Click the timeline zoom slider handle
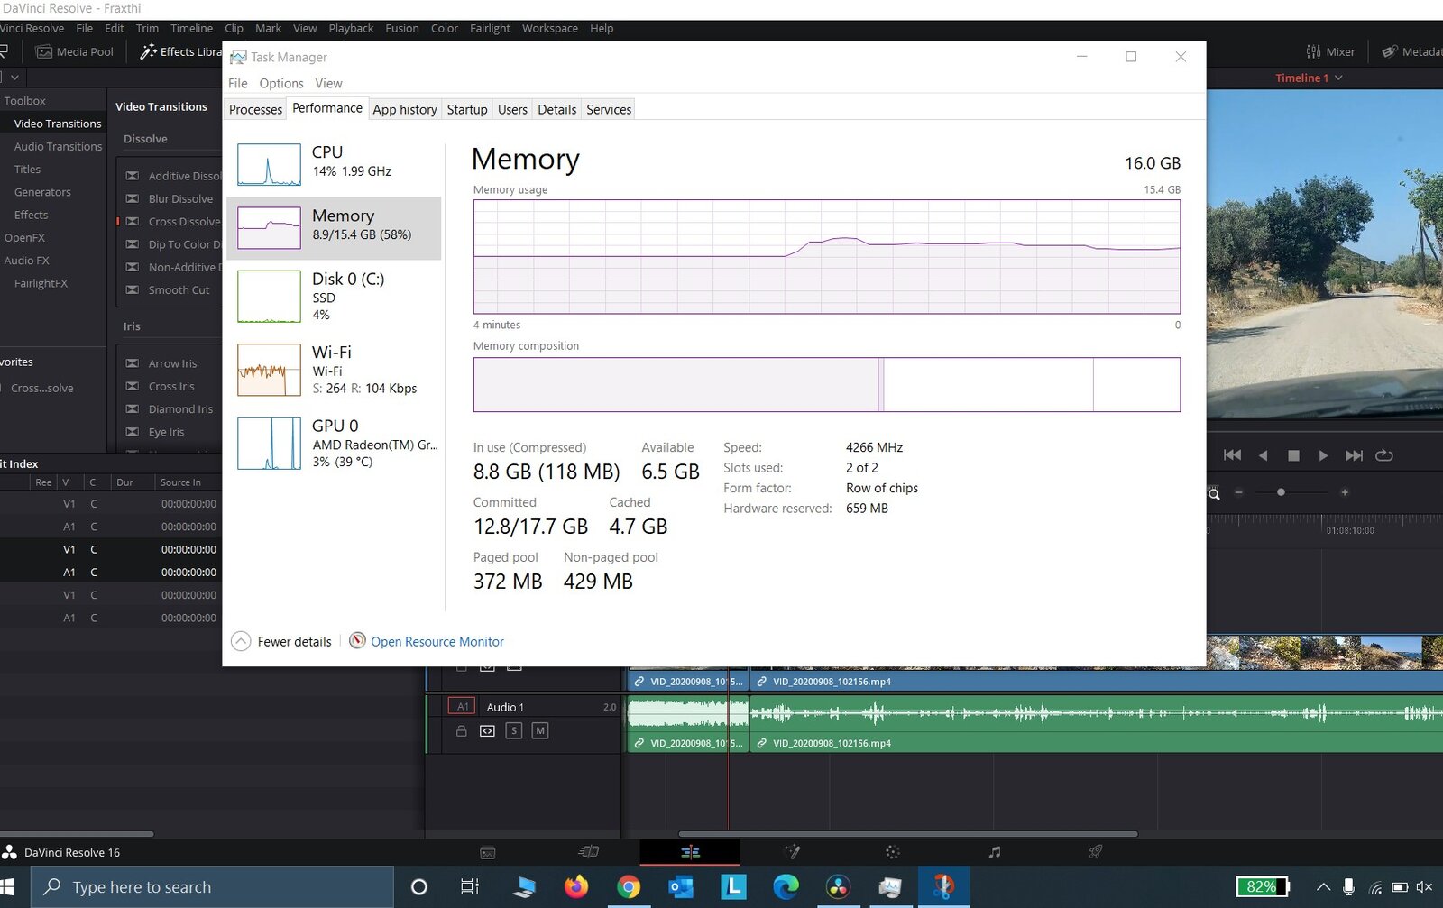 (1281, 492)
